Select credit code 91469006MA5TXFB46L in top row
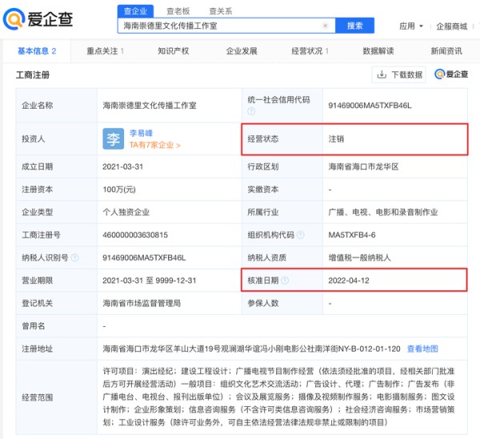The height and width of the screenshot is (439, 480). pos(370,106)
